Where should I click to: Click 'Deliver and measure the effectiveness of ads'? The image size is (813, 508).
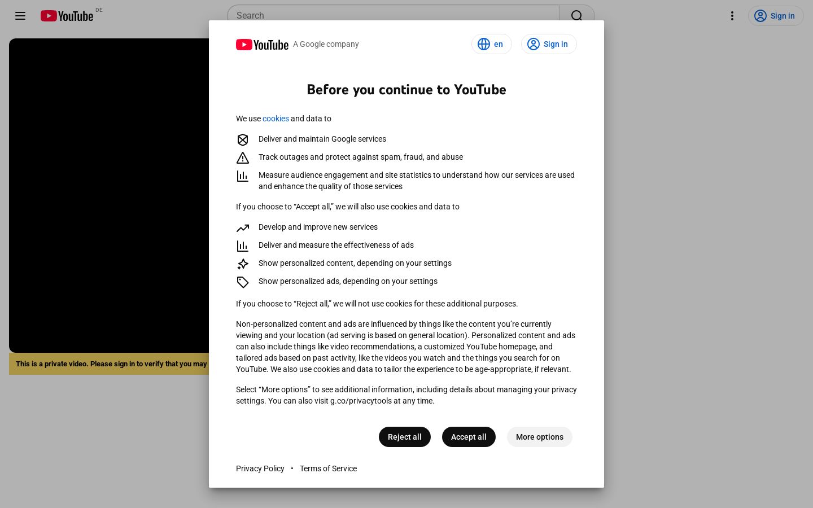pos(336,245)
